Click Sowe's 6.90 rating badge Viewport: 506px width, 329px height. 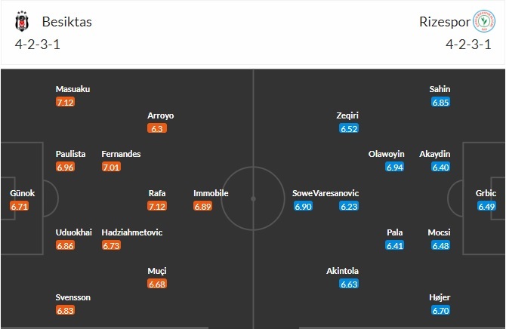pyautogui.click(x=303, y=206)
